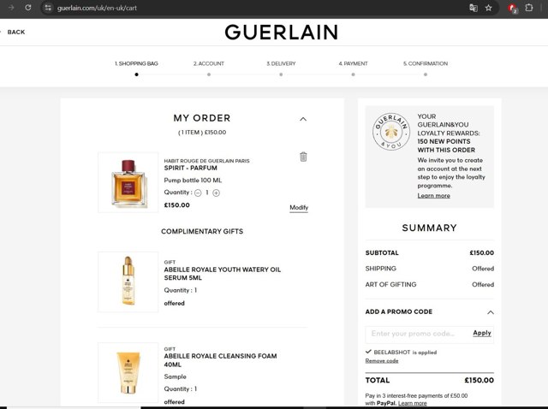548x409 pixels.
Task: Go to step 4 Payment
Action: 353,63
